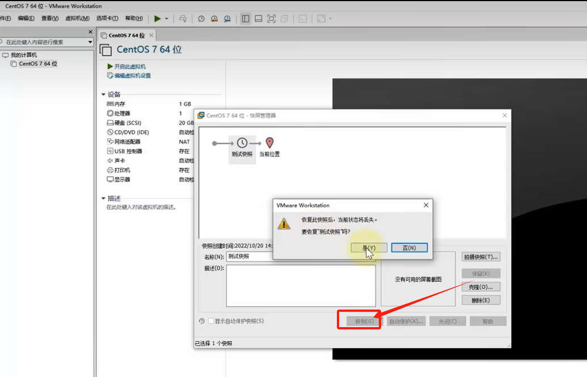Click the take snapshot toolbar icon

click(x=201, y=19)
